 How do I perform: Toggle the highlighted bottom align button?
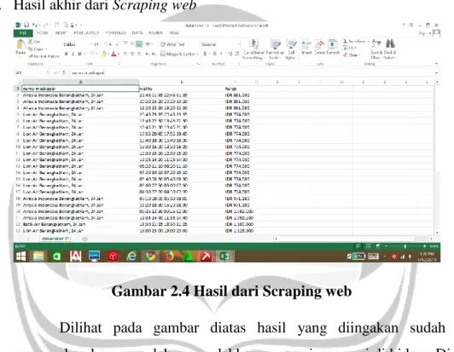pyautogui.click(x=139, y=44)
